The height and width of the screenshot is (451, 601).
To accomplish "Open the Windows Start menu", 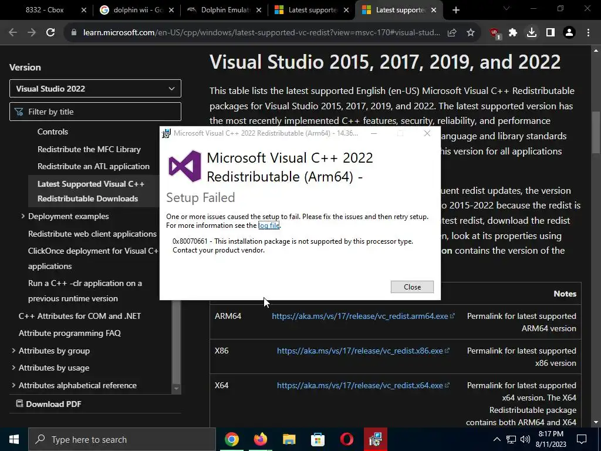I will point(14,439).
